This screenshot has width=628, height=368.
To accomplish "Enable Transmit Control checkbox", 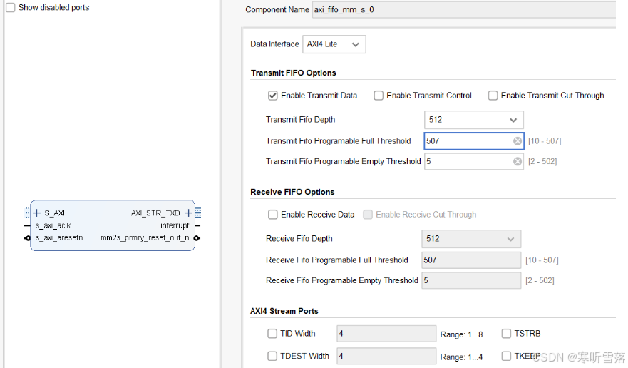I will [x=379, y=96].
